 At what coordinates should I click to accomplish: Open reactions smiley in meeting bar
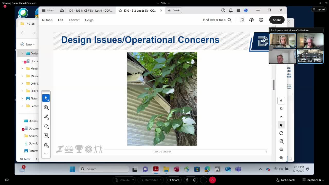point(195,180)
